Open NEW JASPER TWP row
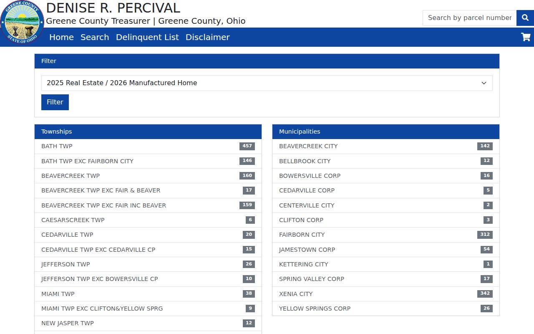This screenshot has height=334, width=534. [148, 323]
